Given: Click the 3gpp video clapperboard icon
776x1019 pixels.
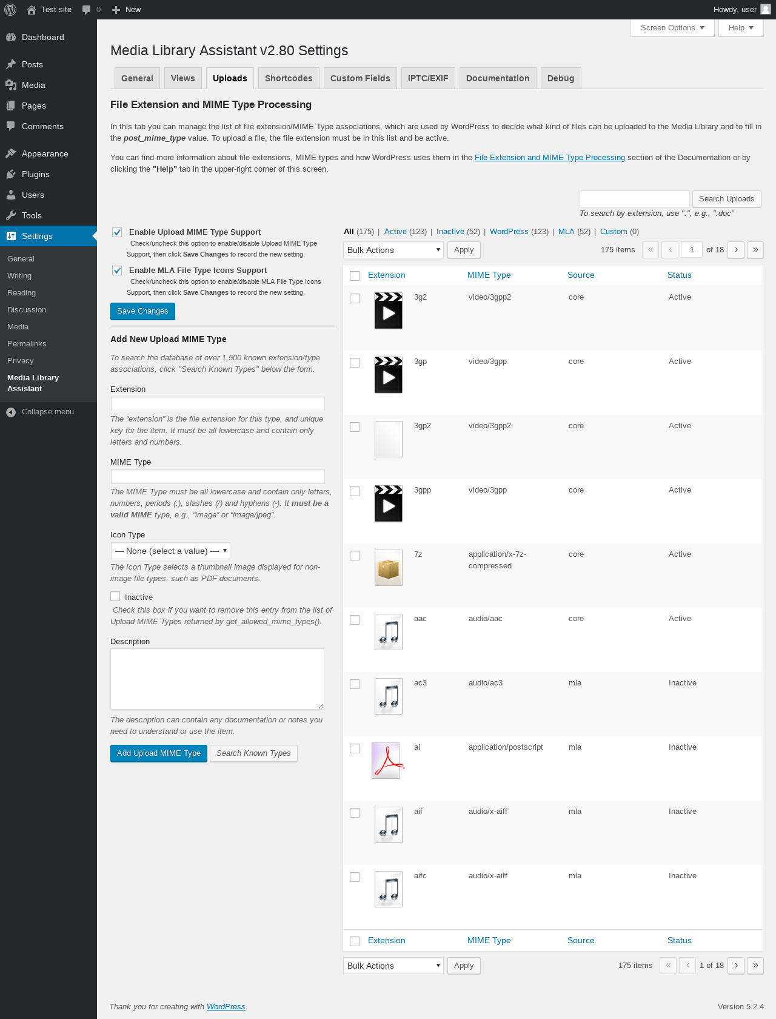Looking at the screenshot, I should [x=389, y=503].
